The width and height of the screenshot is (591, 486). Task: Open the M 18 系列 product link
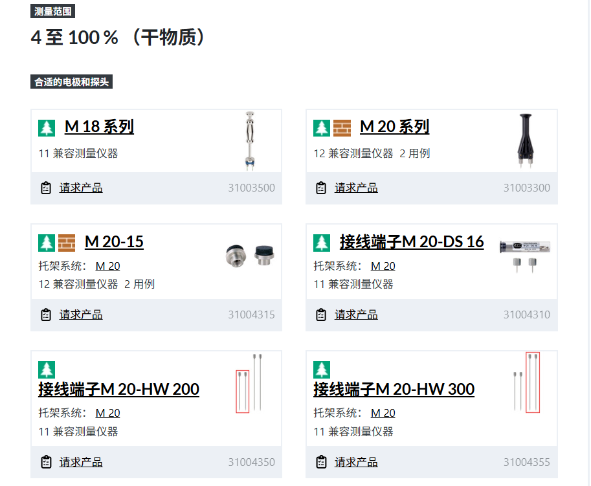(99, 127)
